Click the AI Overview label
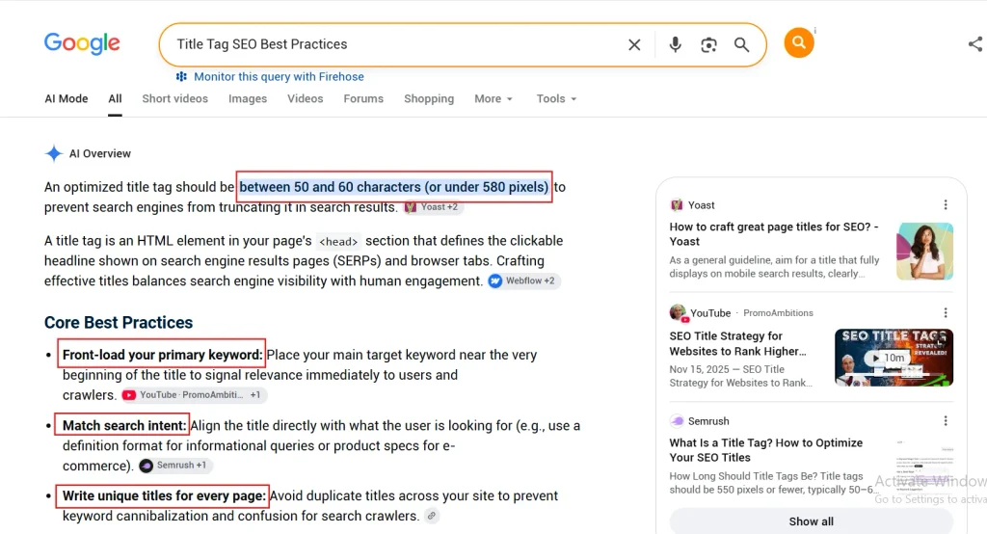 100,153
